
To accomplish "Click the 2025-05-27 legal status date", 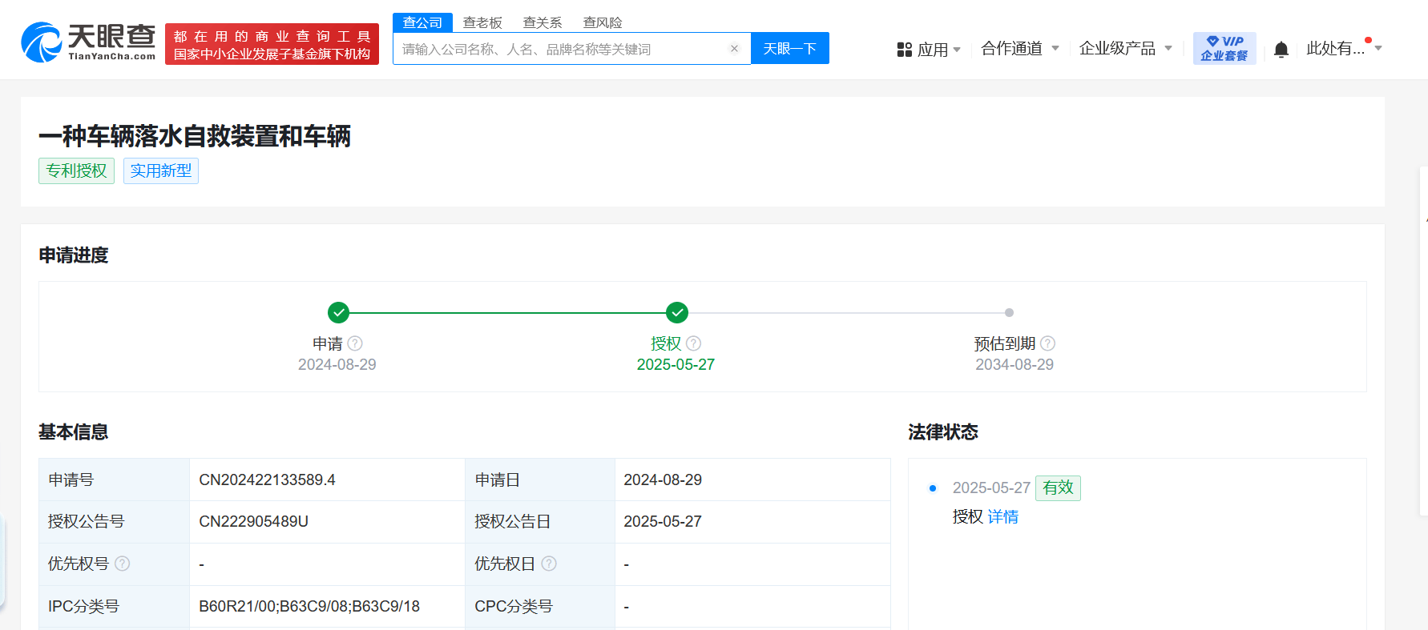I will [x=991, y=488].
